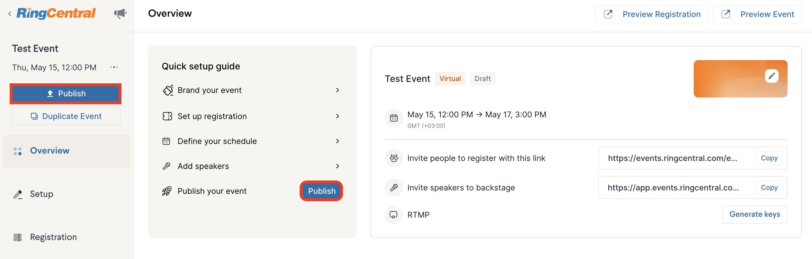Click the copy icon on Duplicate Event button

[34, 116]
